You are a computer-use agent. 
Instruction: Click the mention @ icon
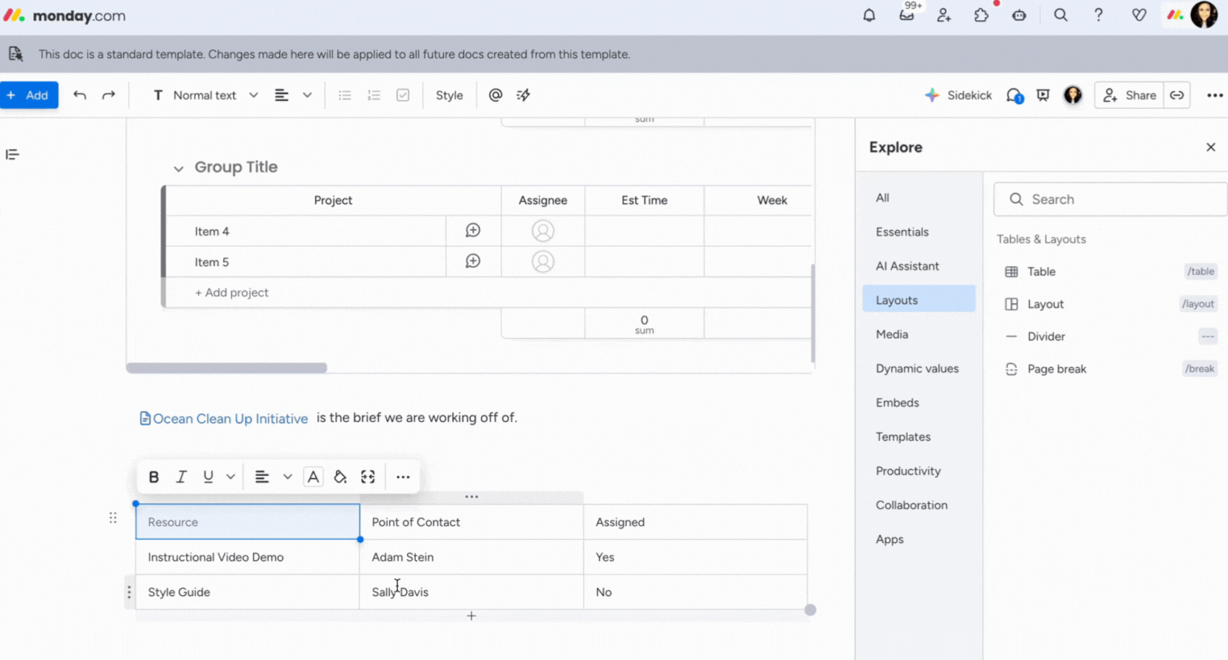coord(495,95)
